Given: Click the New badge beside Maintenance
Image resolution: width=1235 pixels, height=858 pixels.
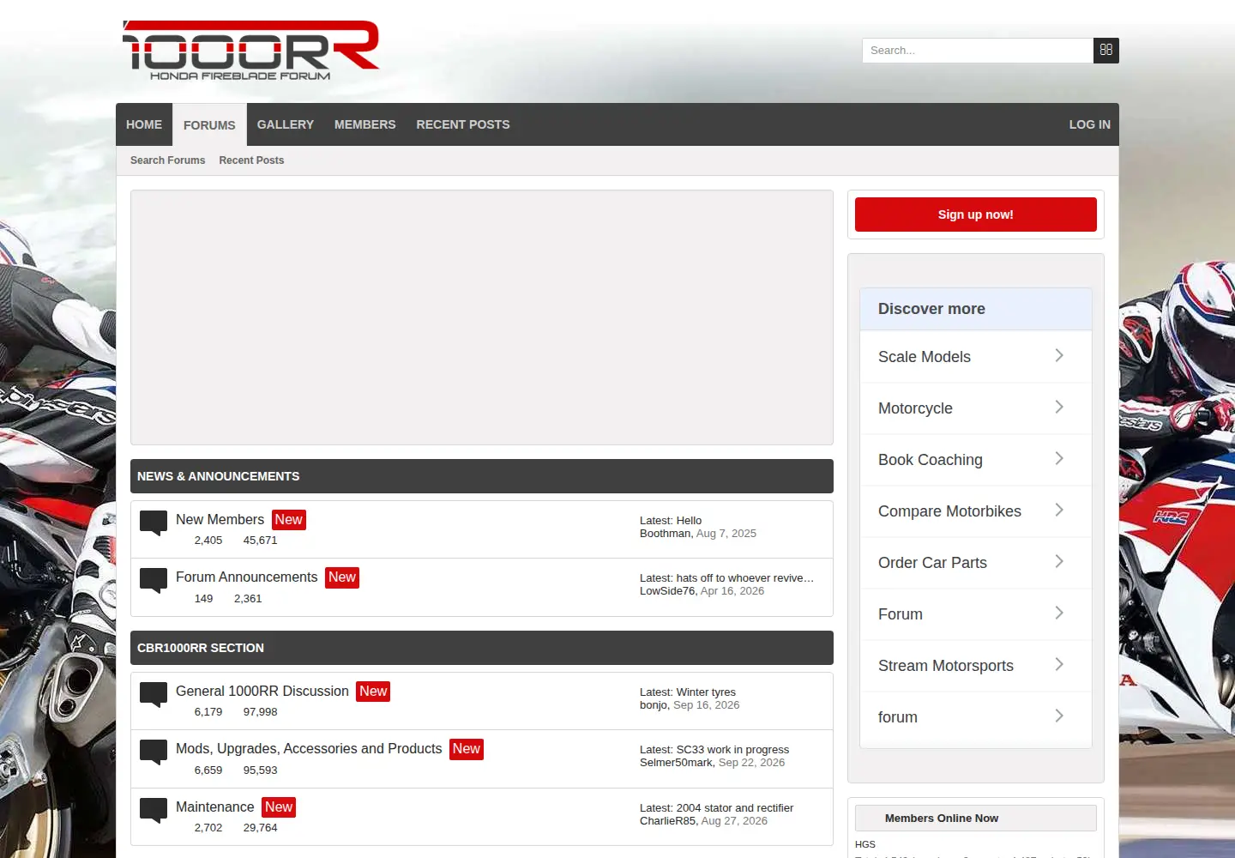Looking at the screenshot, I should (x=279, y=807).
